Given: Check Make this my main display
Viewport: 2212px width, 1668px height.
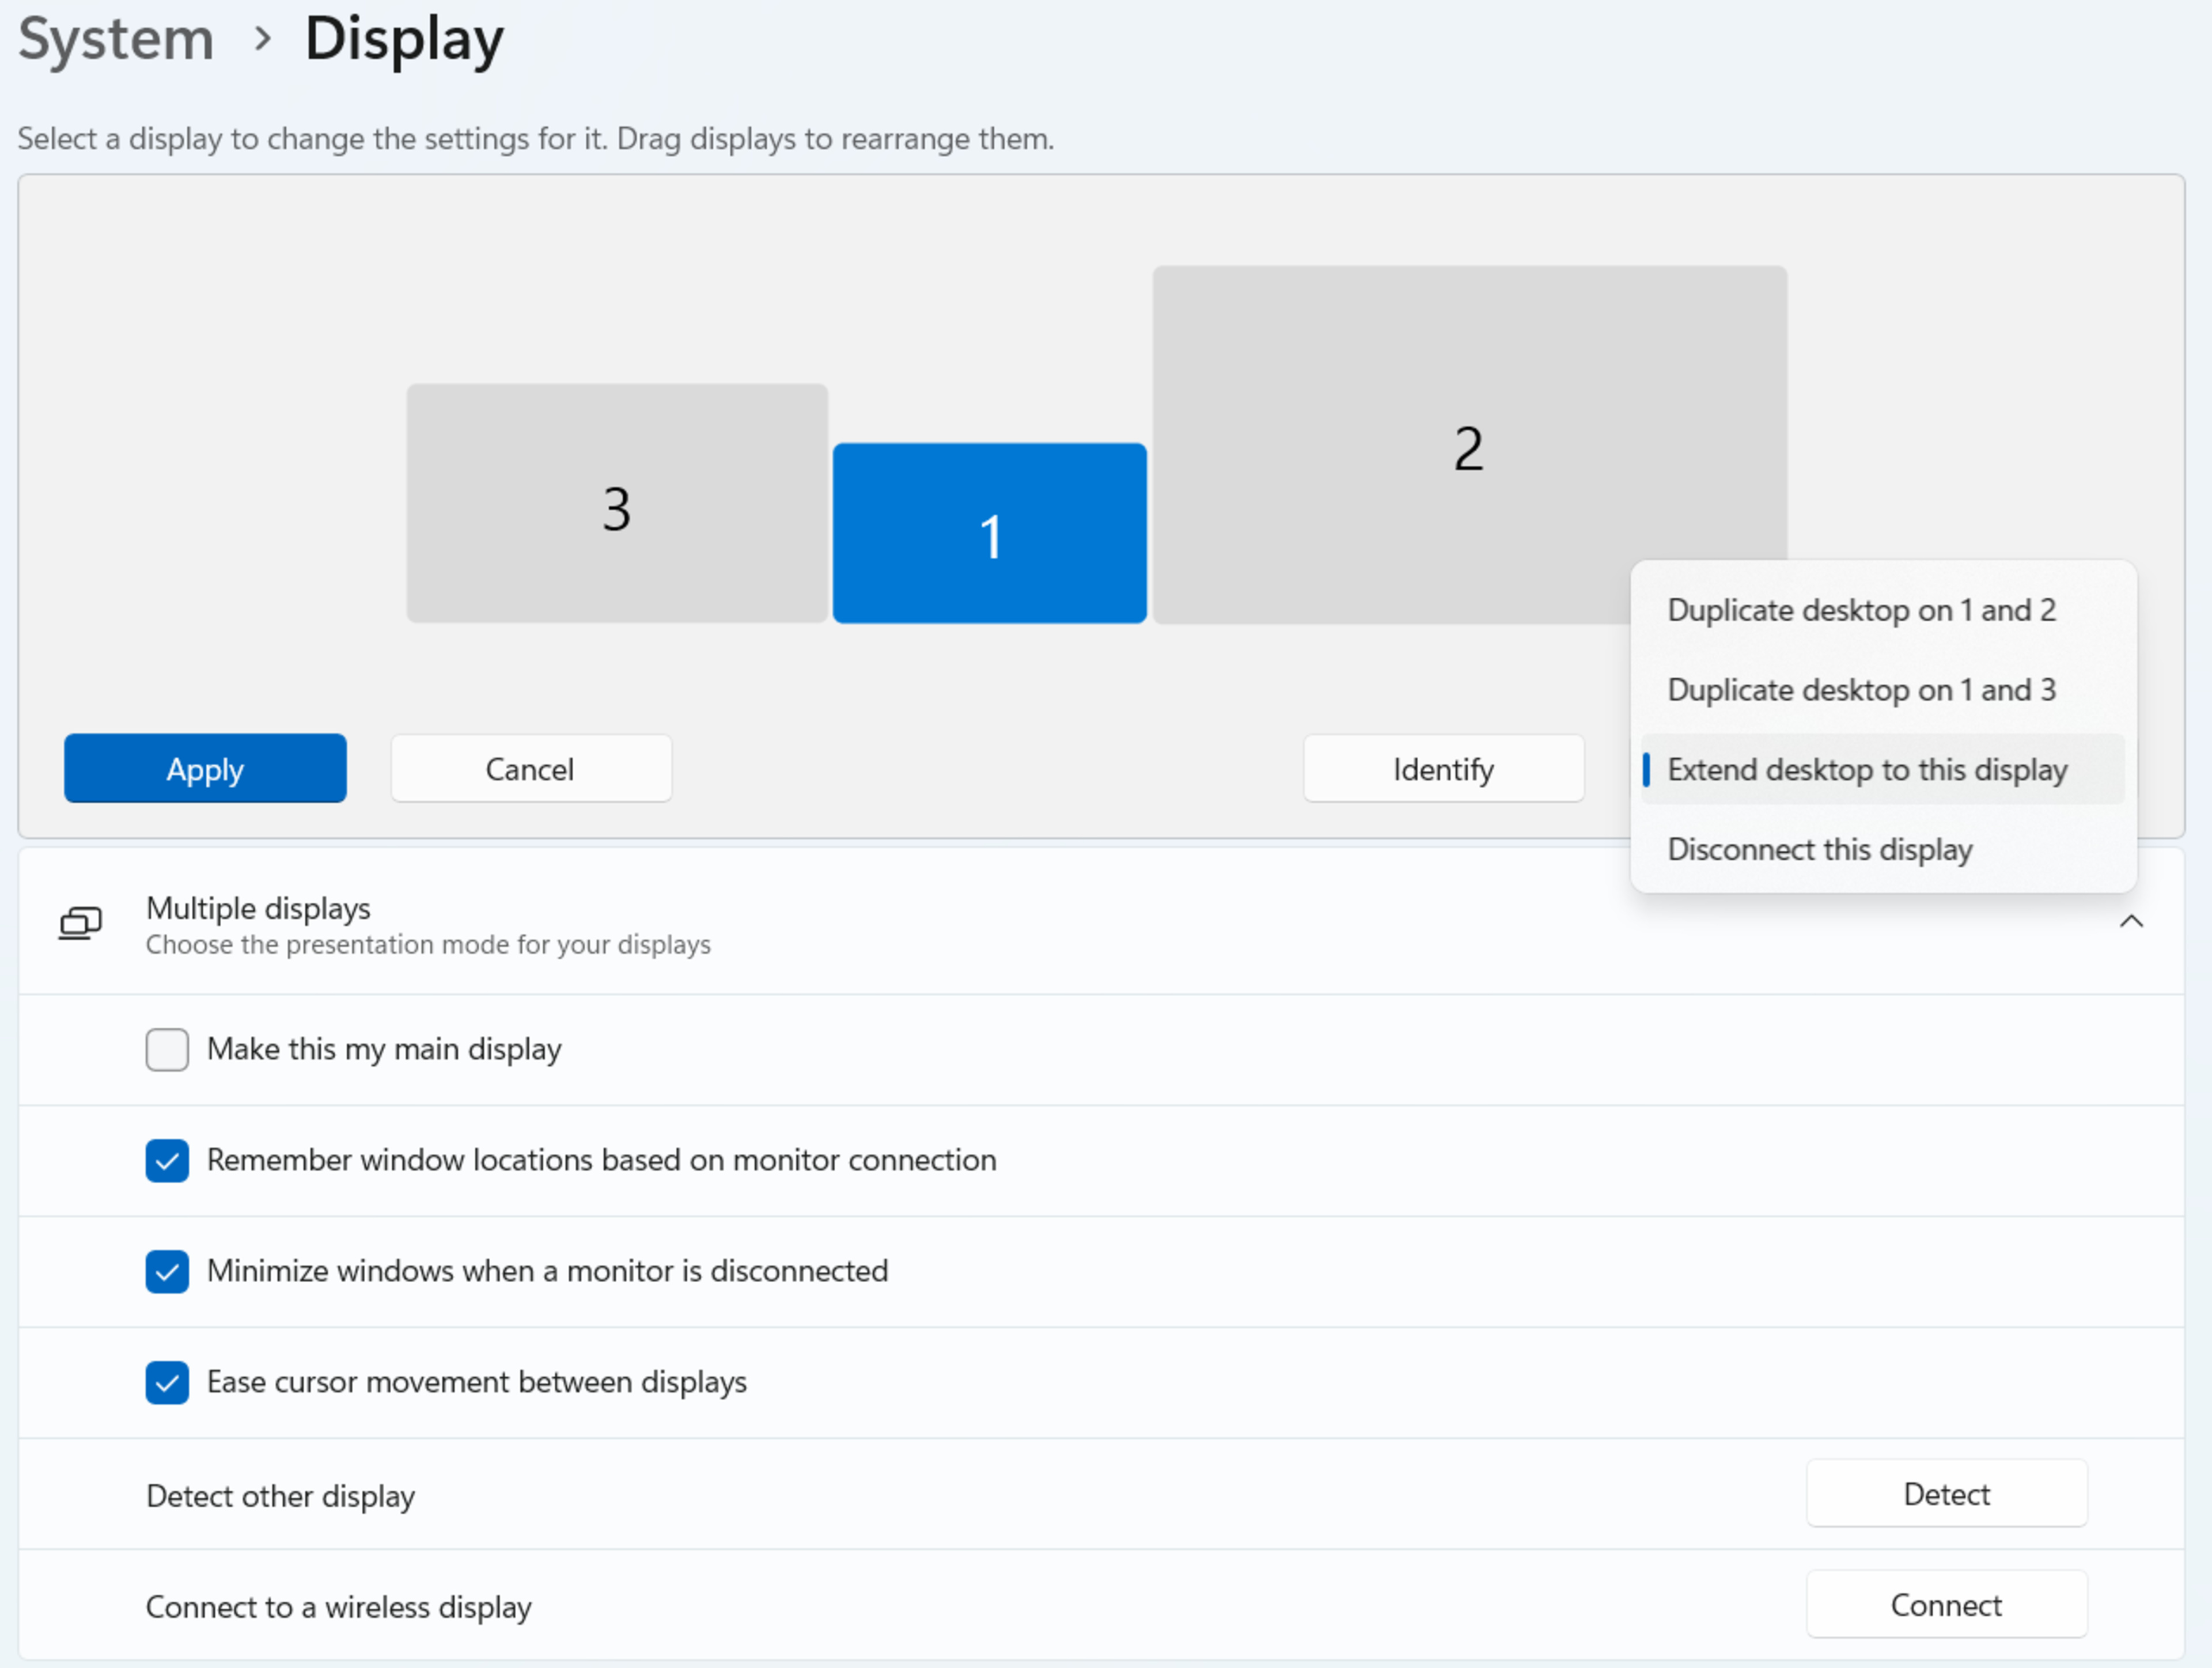Looking at the screenshot, I should click(x=167, y=1050).
